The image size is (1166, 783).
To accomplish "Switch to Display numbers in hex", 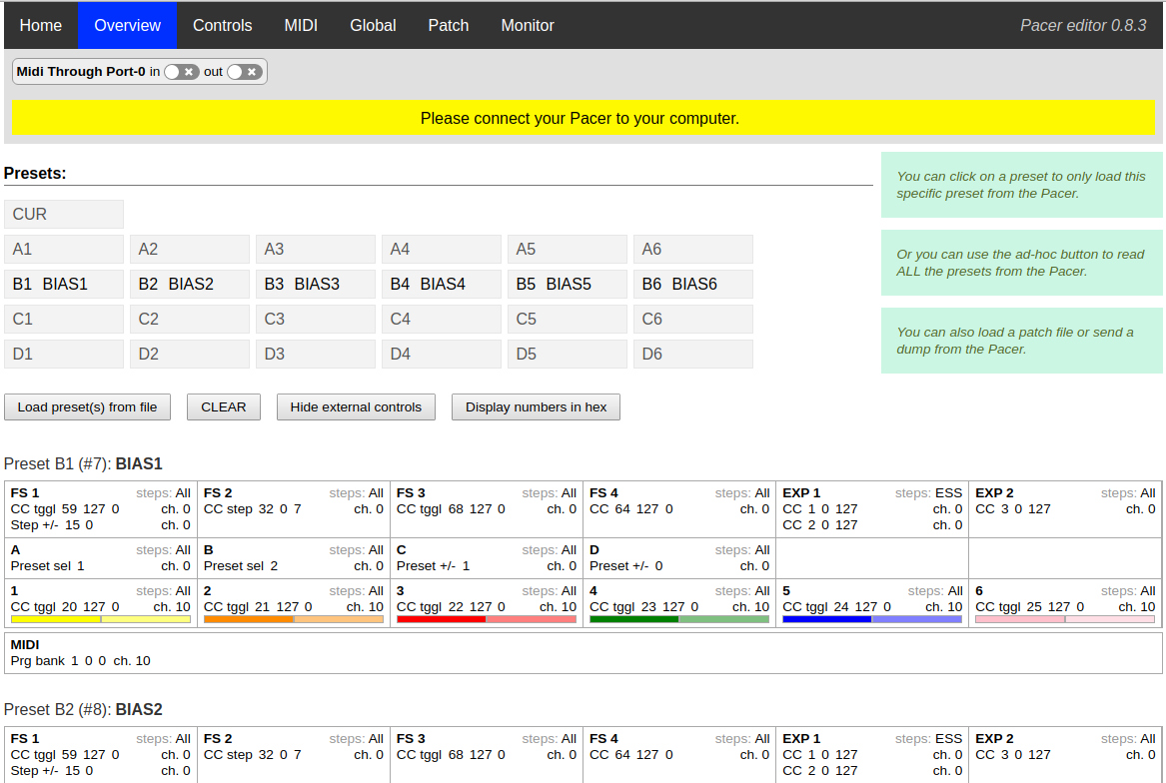I will (536, 407).
